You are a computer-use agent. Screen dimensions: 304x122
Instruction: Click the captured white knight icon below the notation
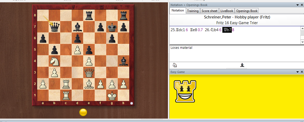coord(175,65)
